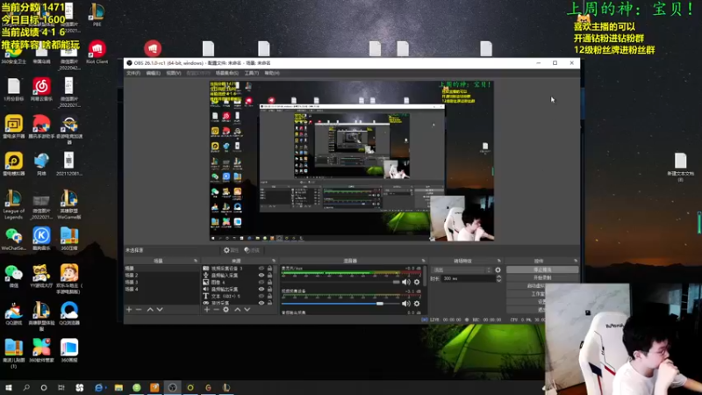
Task: Open the 场景集合(S) menu in OBS
Action: coord(227,73)
